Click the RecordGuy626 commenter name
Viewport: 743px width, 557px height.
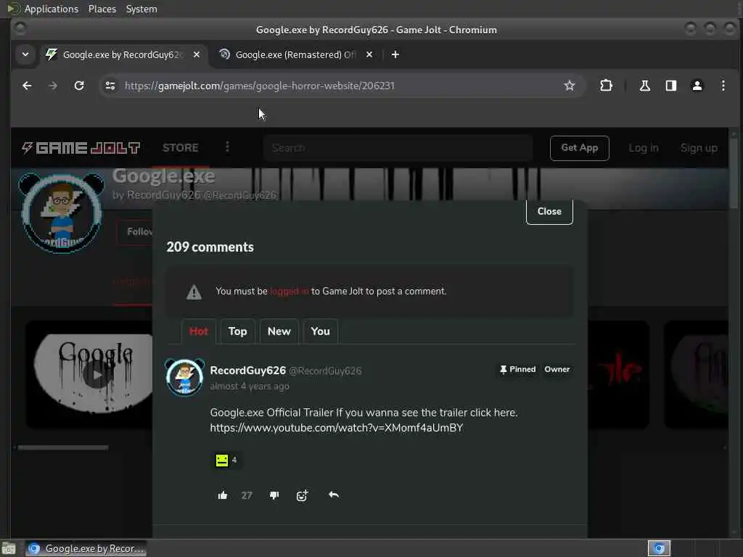point(248,371)
